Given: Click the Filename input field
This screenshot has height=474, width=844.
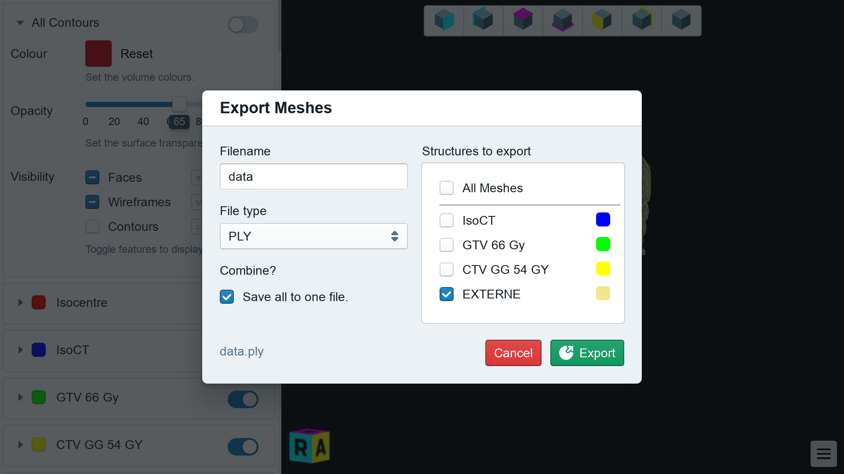Looking at the screenshot, I should 314,176.
